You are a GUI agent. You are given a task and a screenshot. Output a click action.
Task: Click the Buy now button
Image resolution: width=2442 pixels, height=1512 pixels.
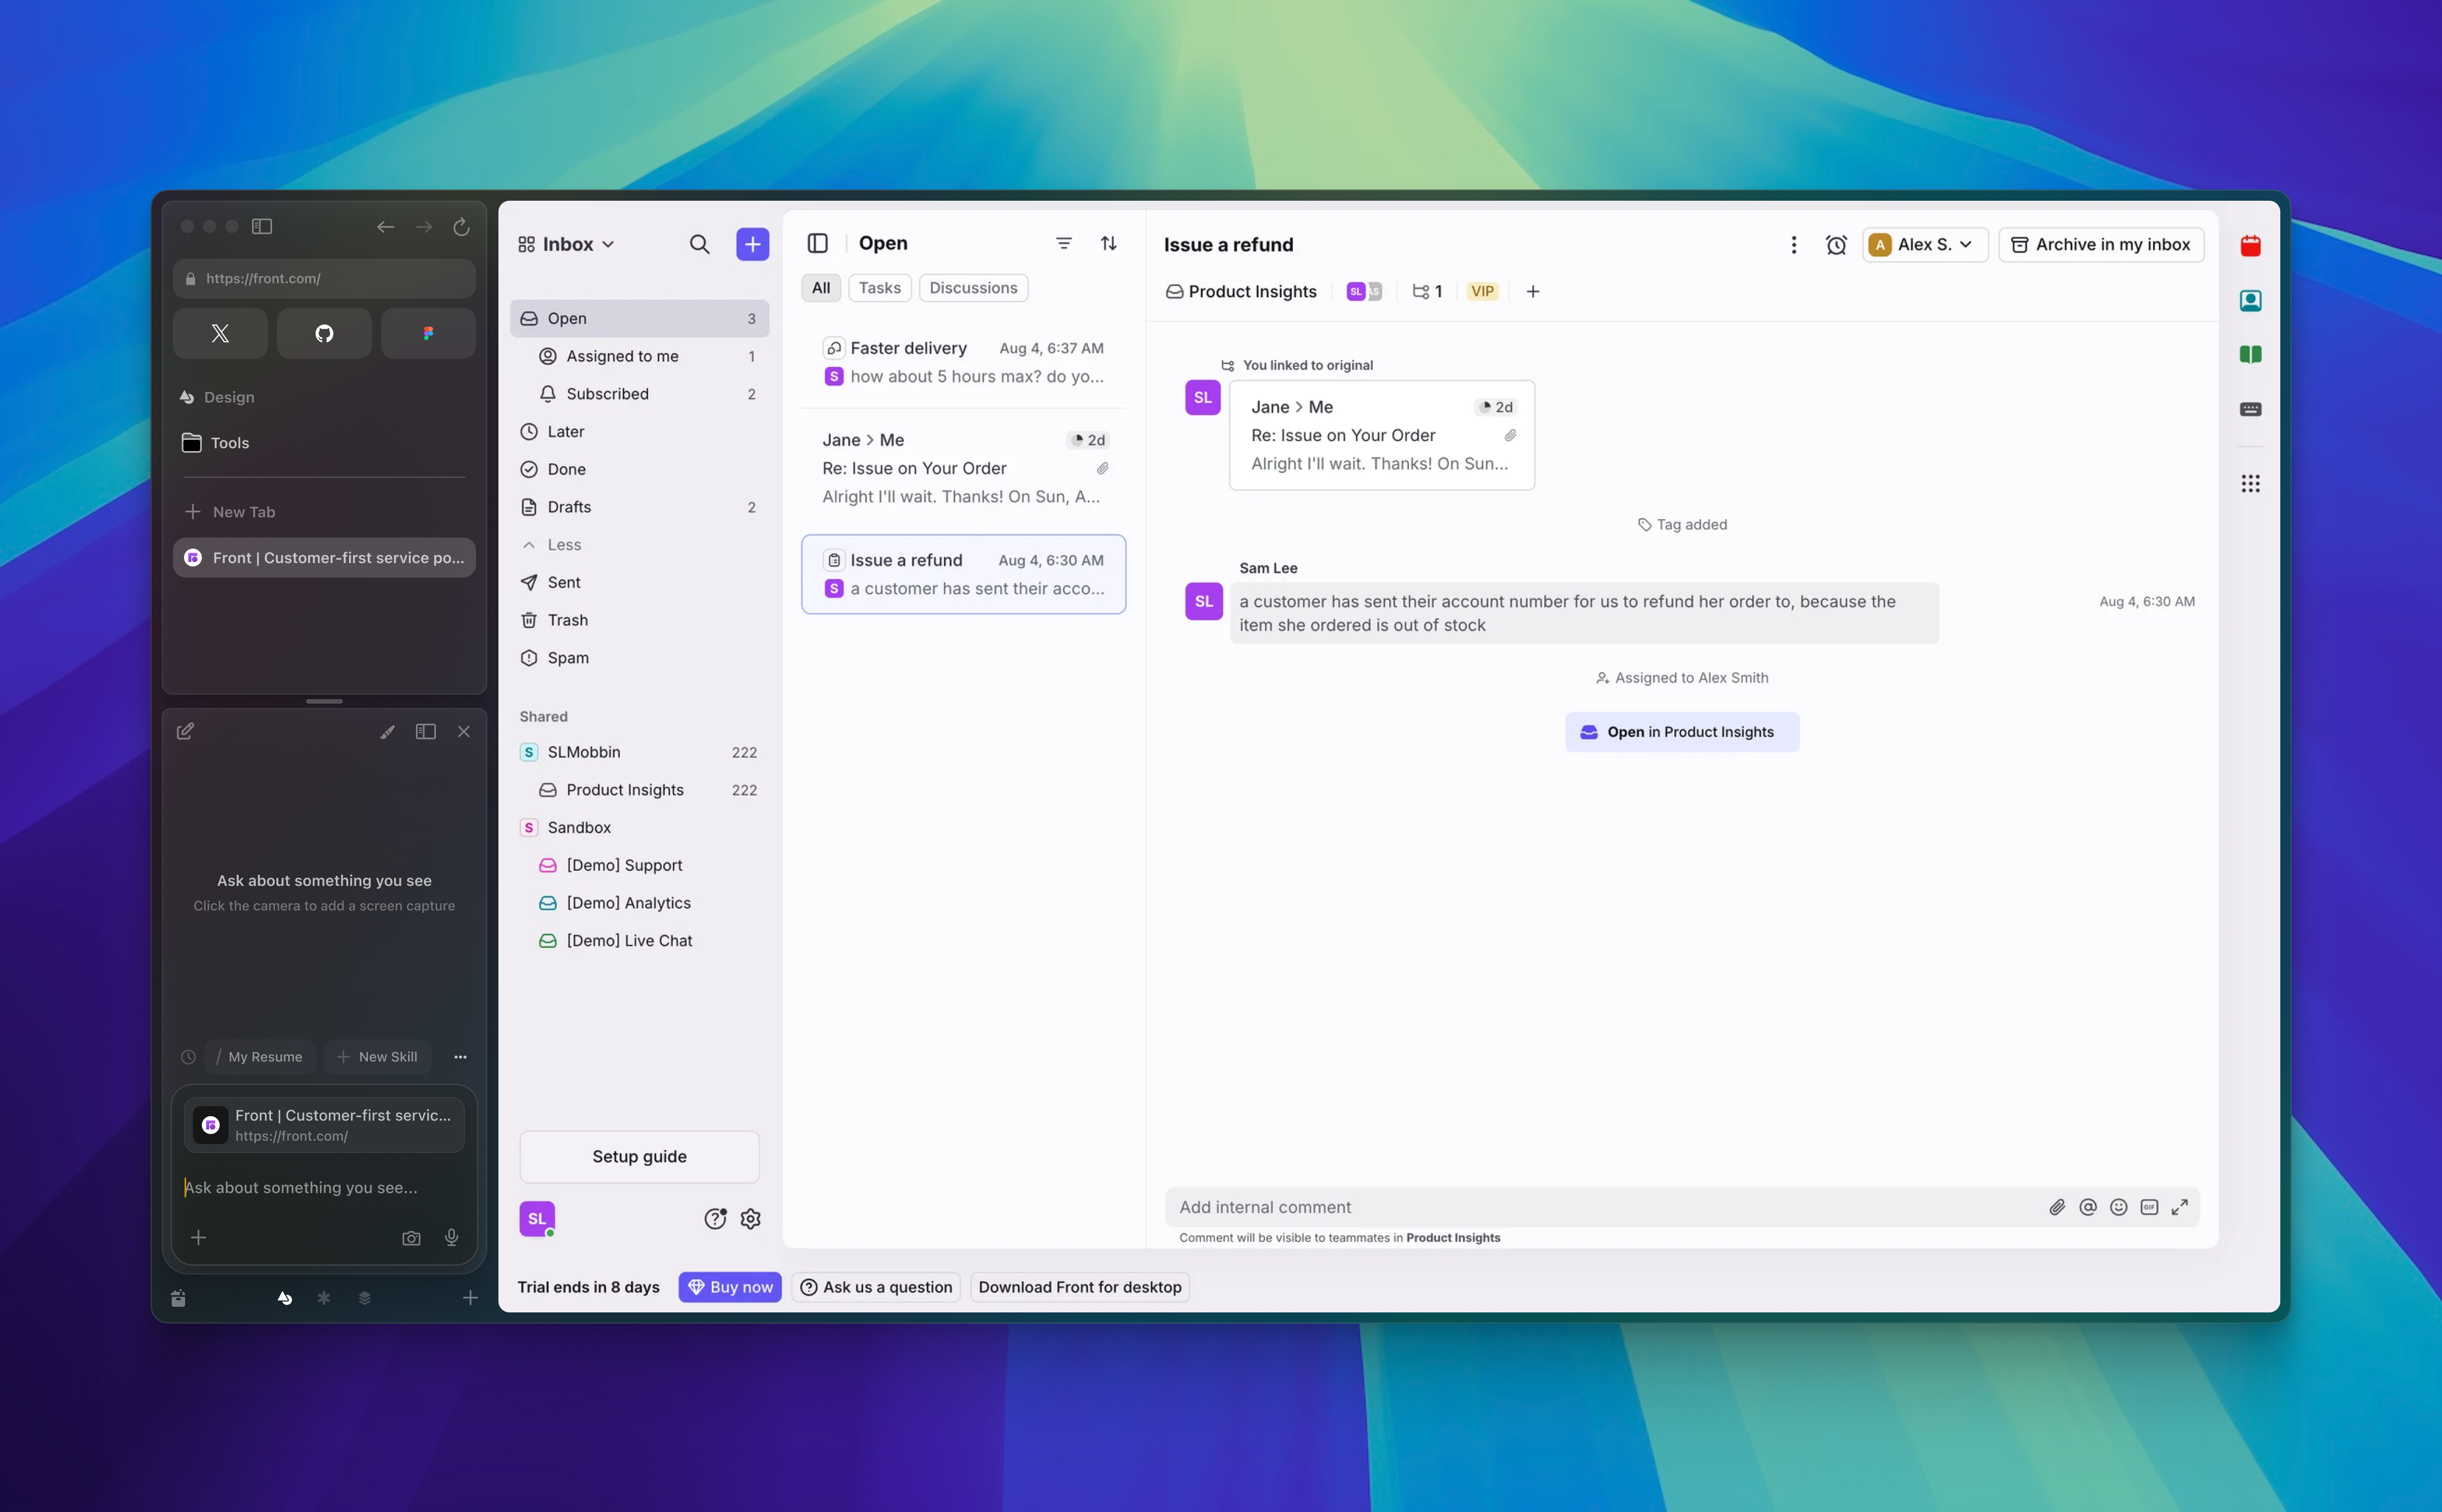730,1287
